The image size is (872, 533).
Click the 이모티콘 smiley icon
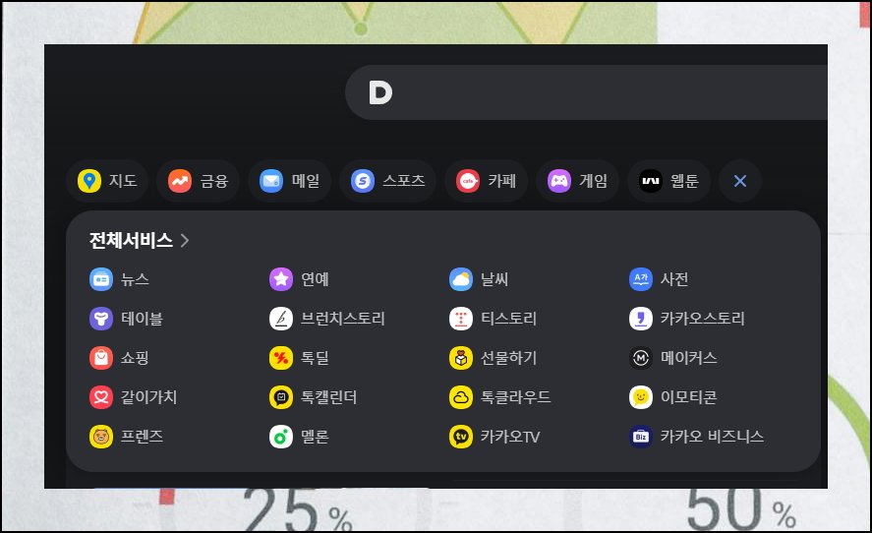641,397
